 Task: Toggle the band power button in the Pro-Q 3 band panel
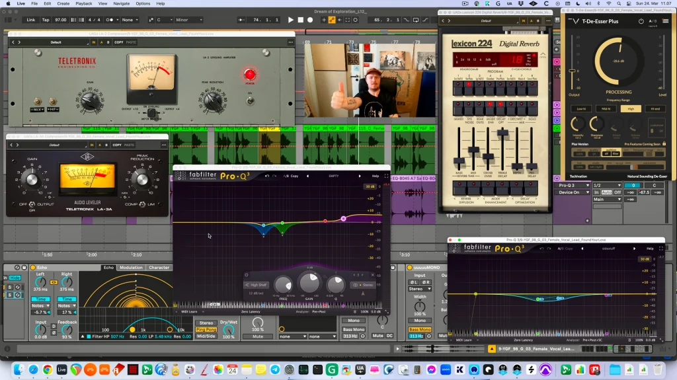point(247,275)
